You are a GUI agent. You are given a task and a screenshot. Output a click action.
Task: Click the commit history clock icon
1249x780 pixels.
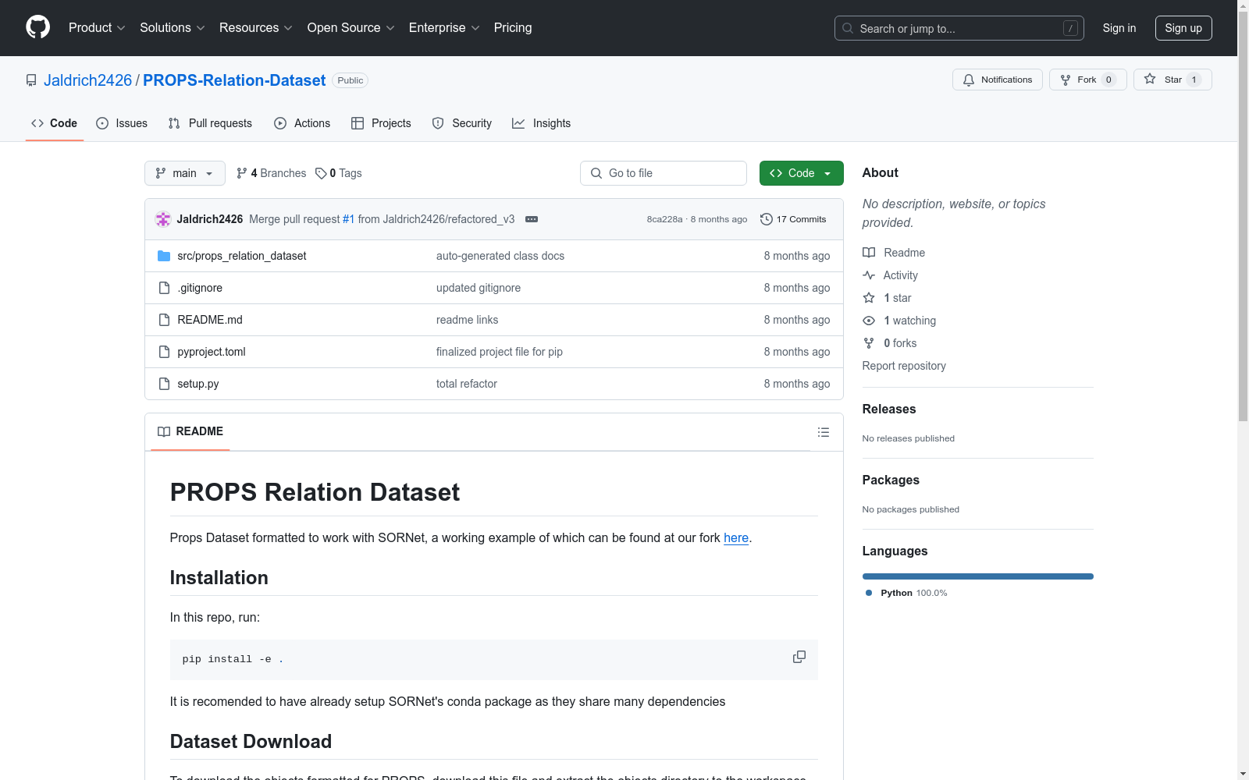tap(767, 219)
